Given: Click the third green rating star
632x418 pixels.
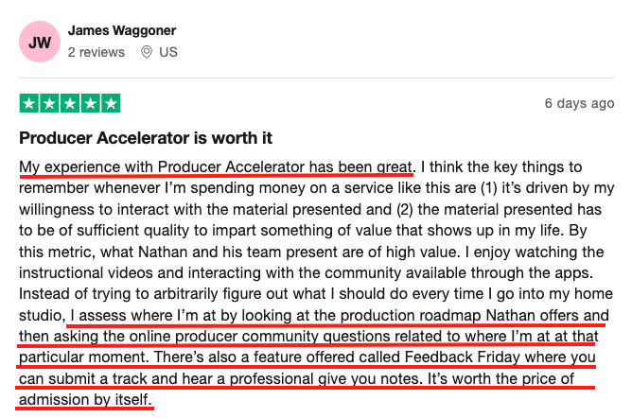Looking at the screenshot, I should pyautogui.click(x=70, y=103).
